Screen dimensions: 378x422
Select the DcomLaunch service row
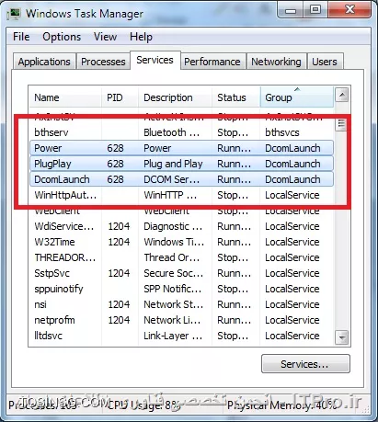(181, 179)
